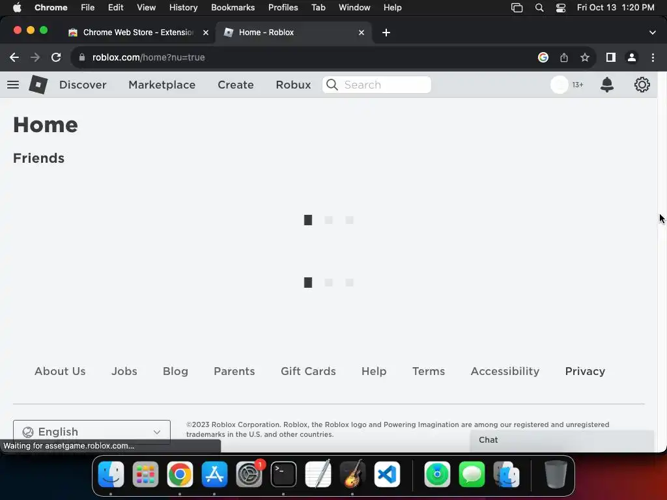The image size is (667, 500).
Task: Open Messages from the dock
Action: click(x=472, y=474)
